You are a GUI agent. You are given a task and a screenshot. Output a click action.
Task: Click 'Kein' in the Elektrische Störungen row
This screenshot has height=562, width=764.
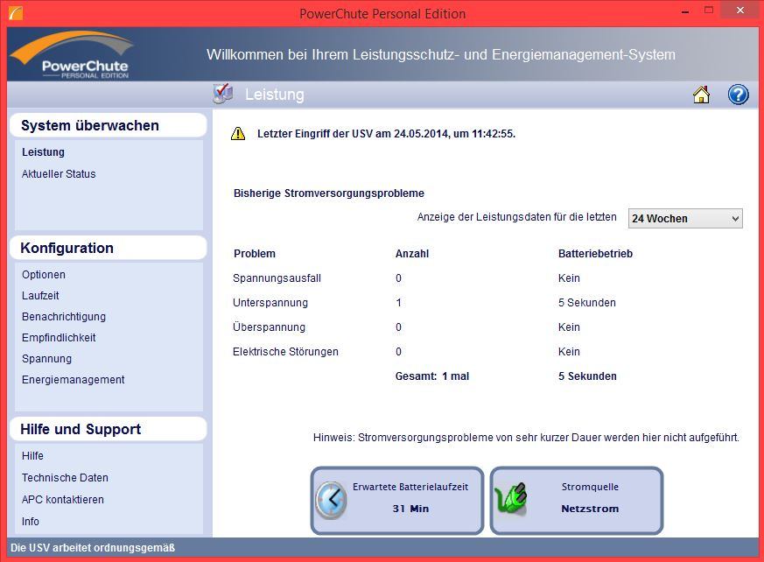(569, 352)
